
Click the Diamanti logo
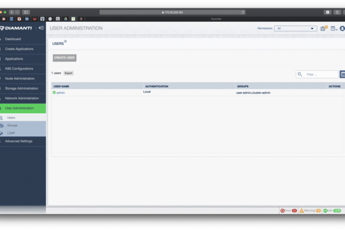[16, 28]
